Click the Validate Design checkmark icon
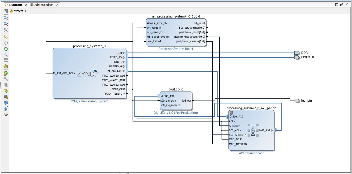 click(x=6, y=91)
